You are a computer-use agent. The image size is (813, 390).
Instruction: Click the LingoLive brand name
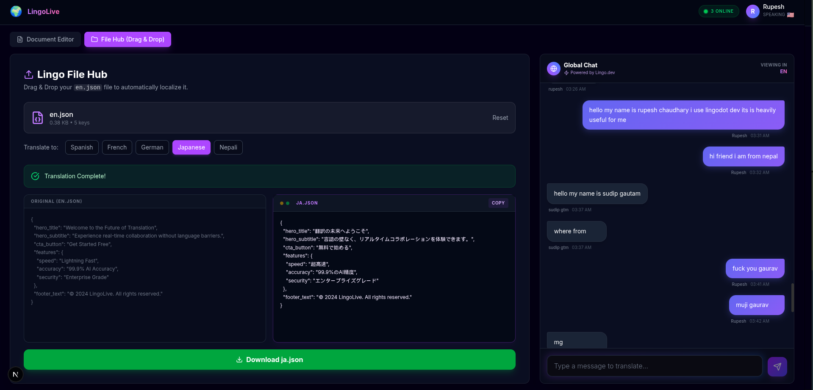click(x=43, y=11)
